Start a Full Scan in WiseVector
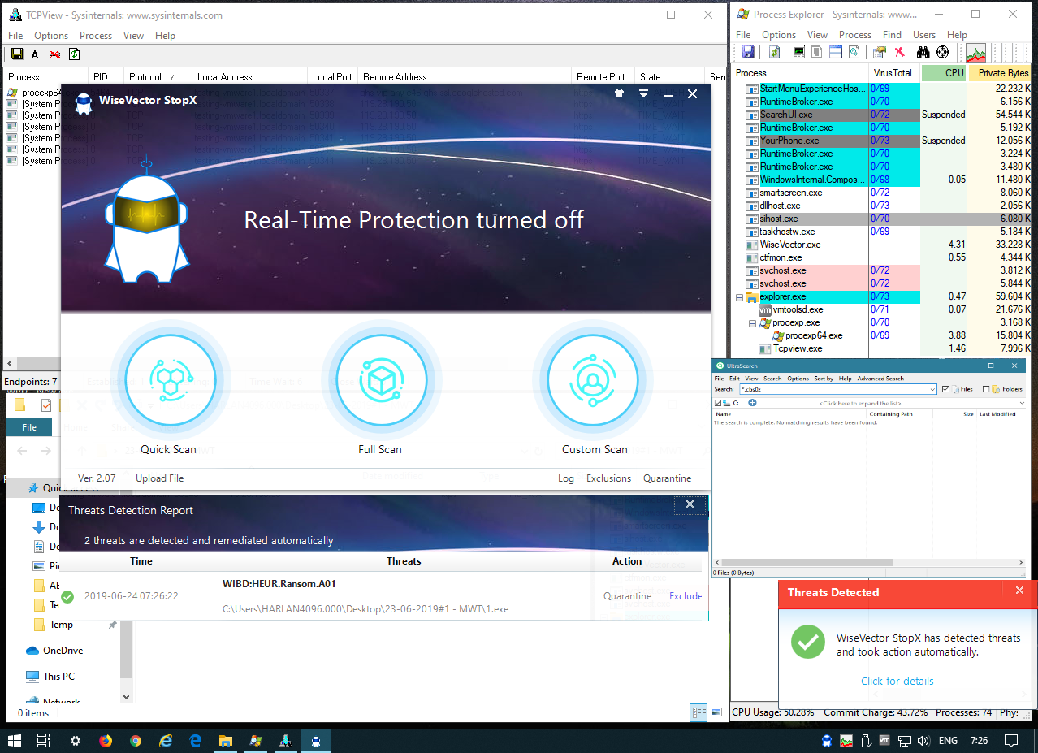The height and width of the screenshot is (753, 1038). (x=381, y=379)
